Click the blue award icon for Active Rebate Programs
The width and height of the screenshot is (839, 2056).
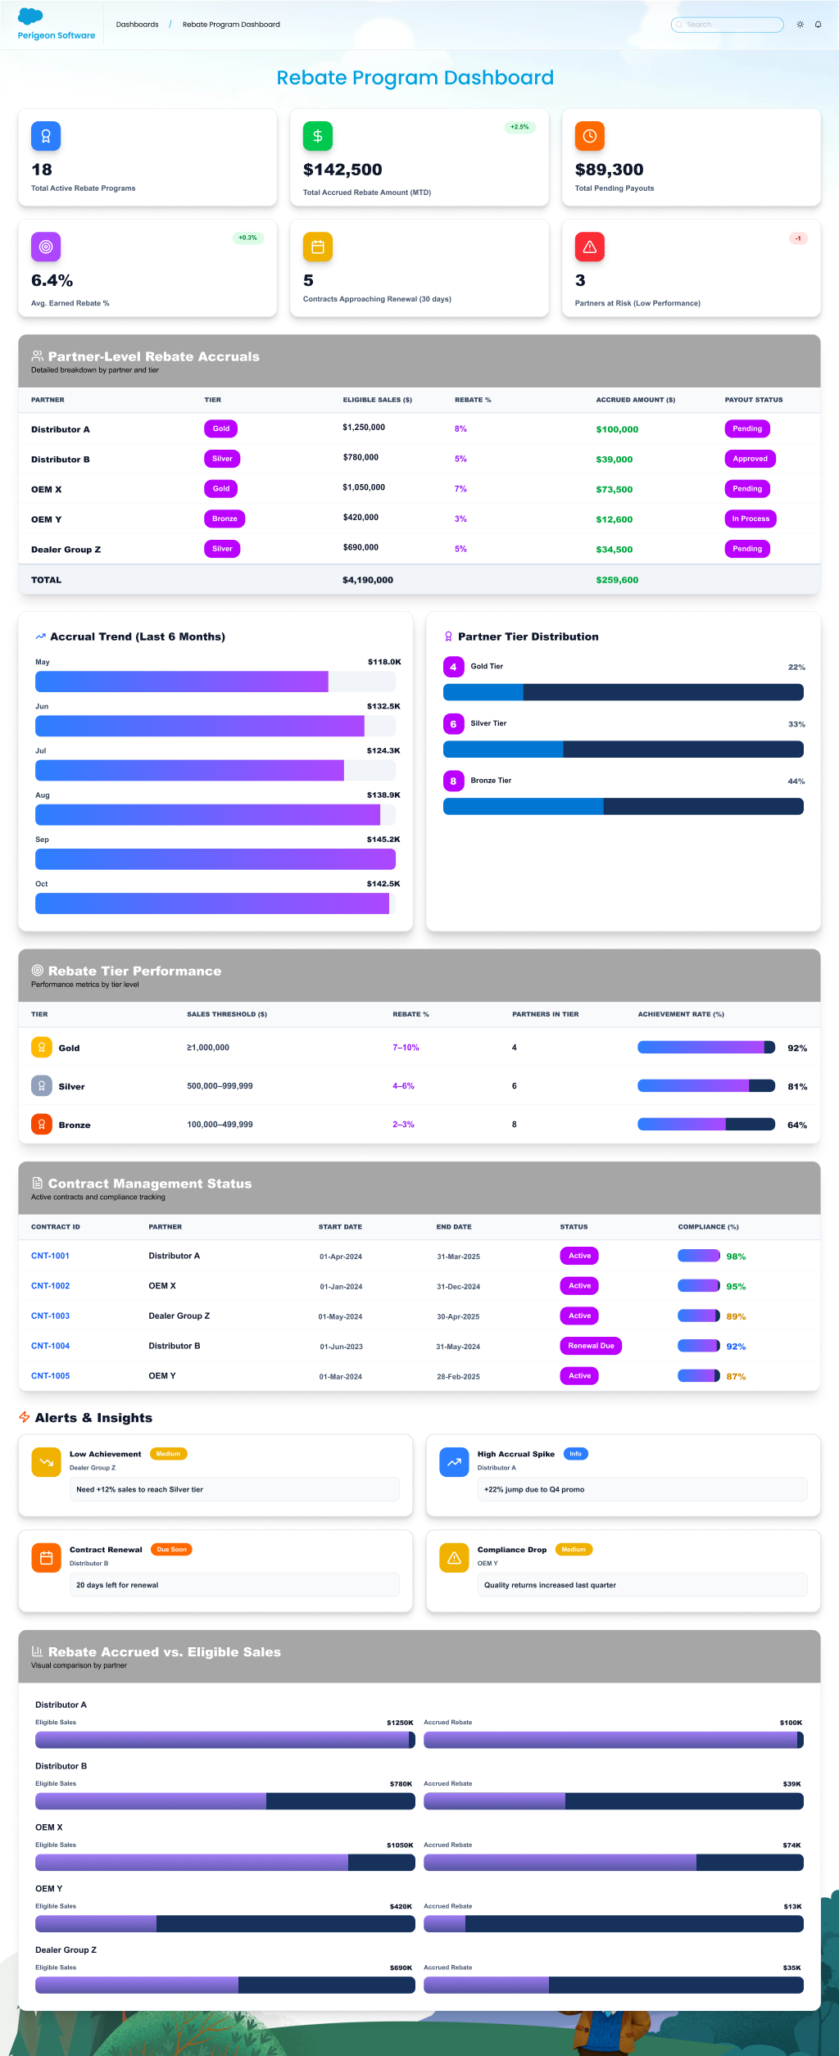(46, 136)
